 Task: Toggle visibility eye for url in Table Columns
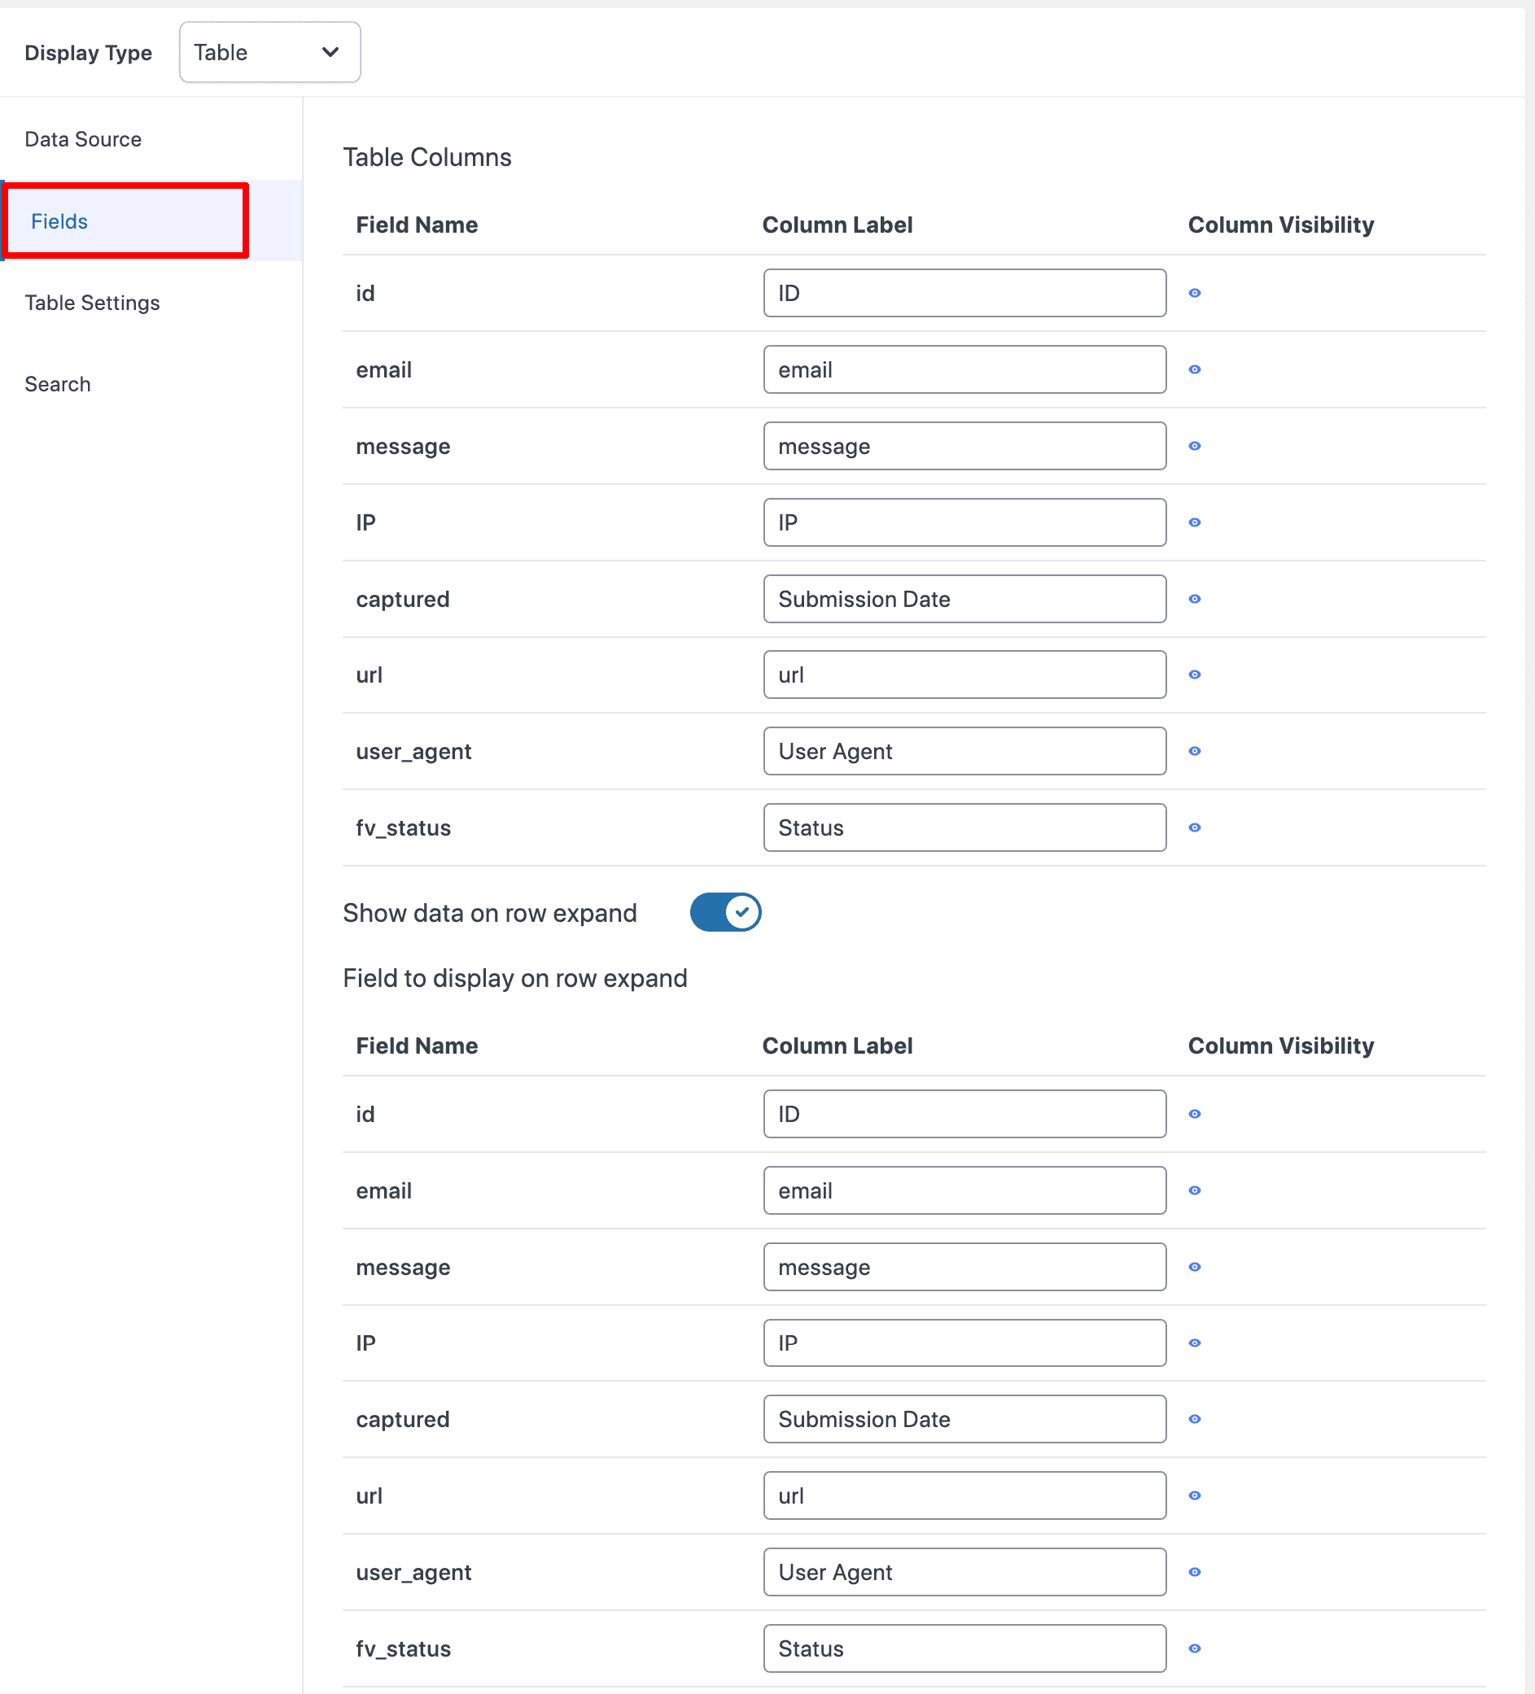(x=1195, y=675)
